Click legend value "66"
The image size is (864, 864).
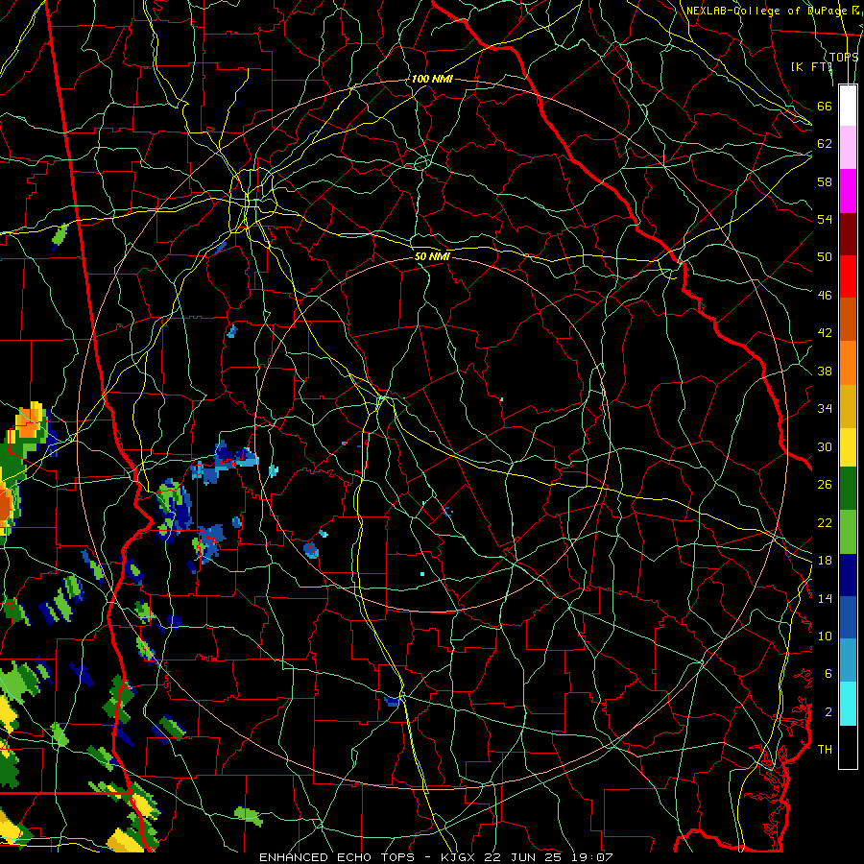[x=825, y=106]
